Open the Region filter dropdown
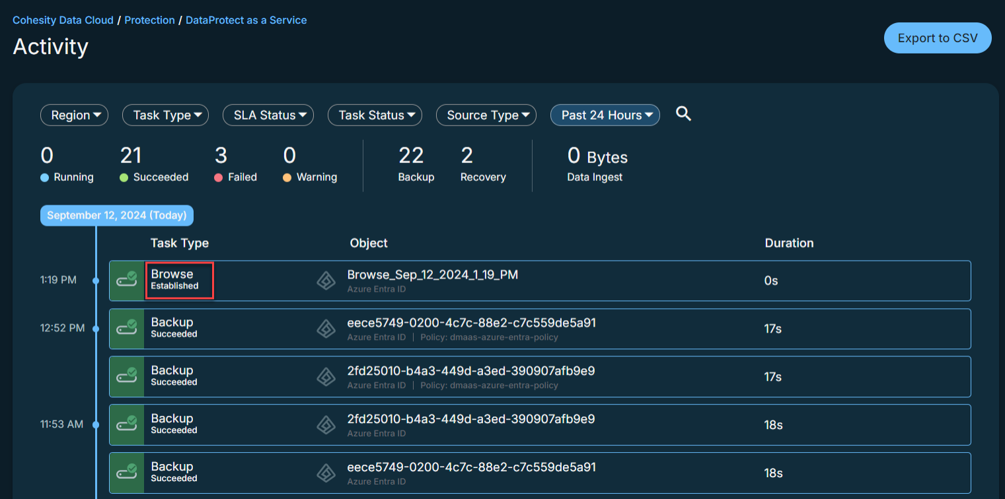 (74, 115)
